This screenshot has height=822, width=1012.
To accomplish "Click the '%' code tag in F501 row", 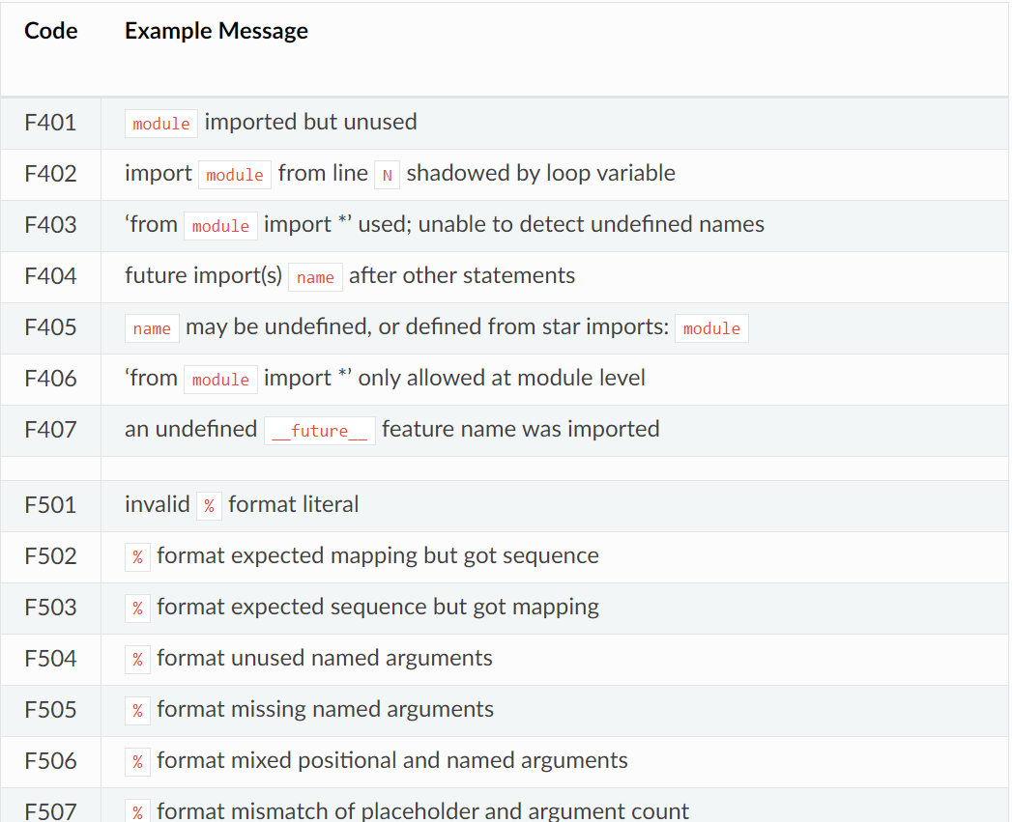I will [209, 506].
